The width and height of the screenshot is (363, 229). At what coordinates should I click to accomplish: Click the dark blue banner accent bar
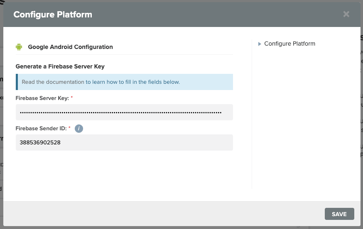[17, 82]
